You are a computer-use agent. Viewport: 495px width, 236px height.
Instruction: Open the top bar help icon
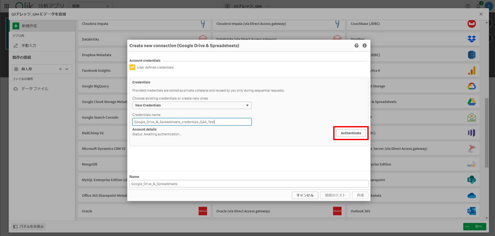pyautogui.click(x=468, y=6)
